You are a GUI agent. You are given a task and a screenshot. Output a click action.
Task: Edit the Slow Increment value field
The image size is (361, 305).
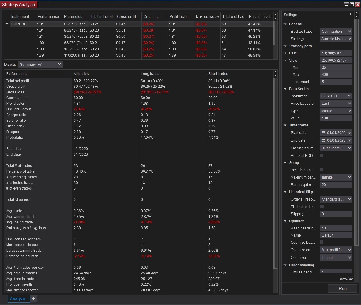pos(336,82)
